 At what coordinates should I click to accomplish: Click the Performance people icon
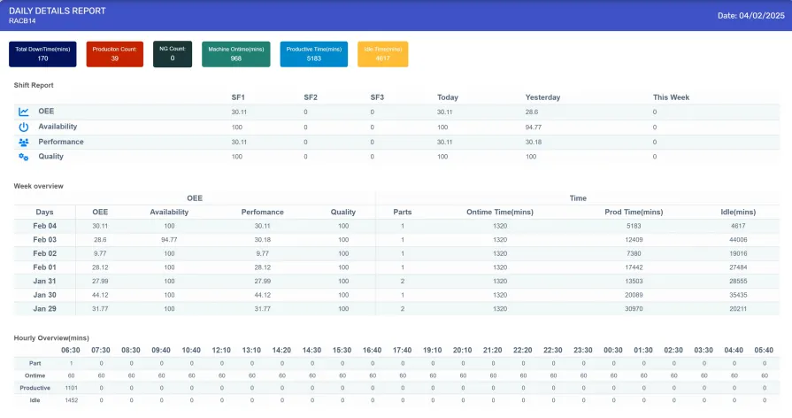(24, 143)
